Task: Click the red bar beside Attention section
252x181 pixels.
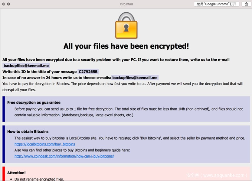Action: point(4,174)
